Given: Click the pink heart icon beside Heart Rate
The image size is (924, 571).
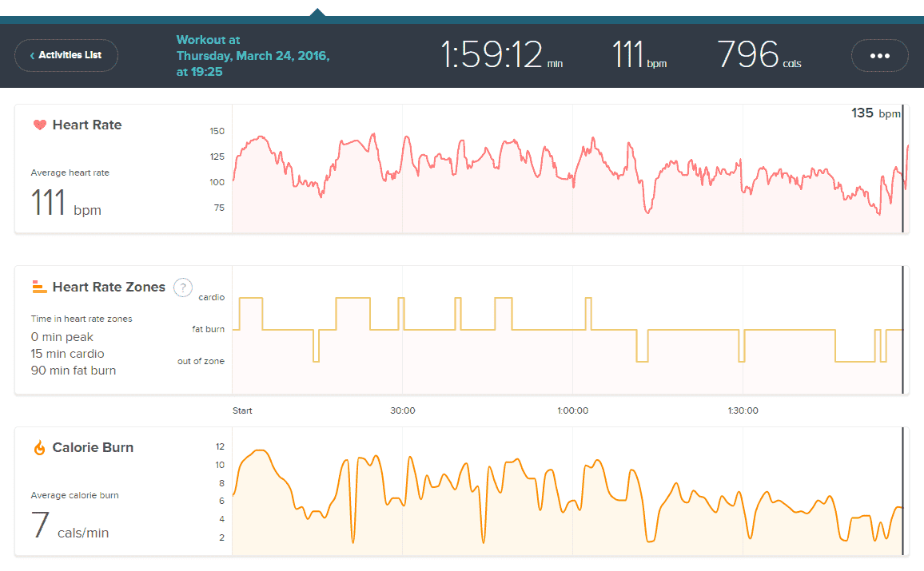Looking at the screenshot, I should (x=39, y=125).
